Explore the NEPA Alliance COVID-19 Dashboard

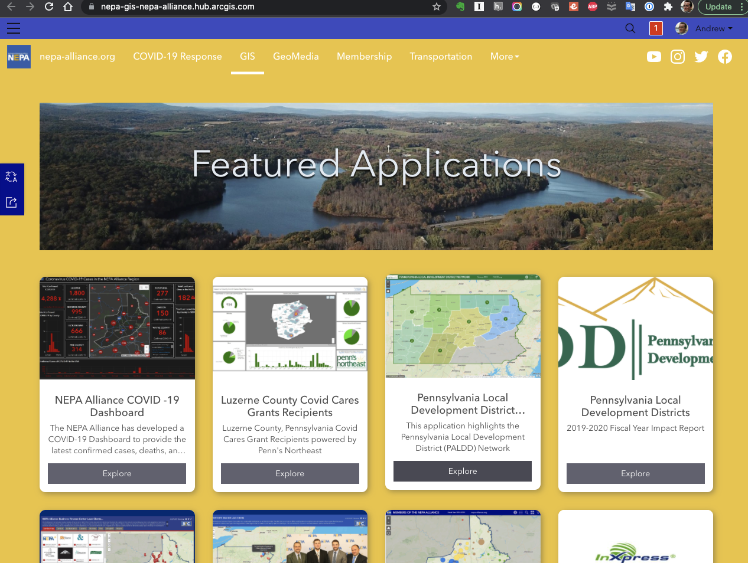point(116,473)
